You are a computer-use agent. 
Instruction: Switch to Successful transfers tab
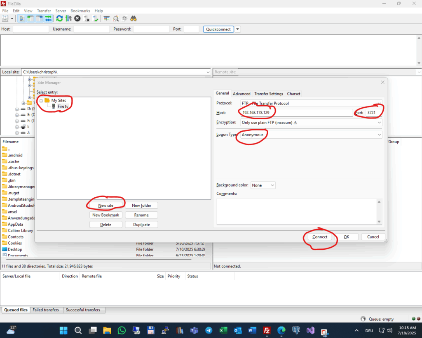pos(83,310)
